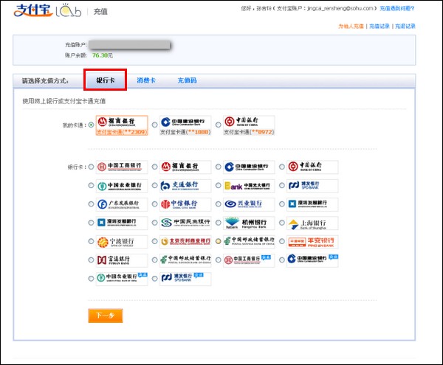The height and width of the screenshot is (365, 443).
Task: Mark the radio button beside 中信银行
Action: tap(154, 204)
